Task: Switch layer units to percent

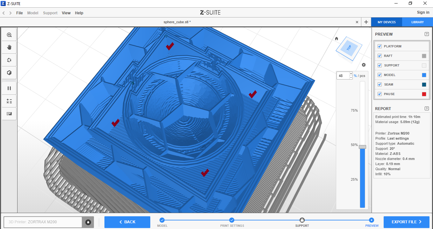Action: click(355, 76)
